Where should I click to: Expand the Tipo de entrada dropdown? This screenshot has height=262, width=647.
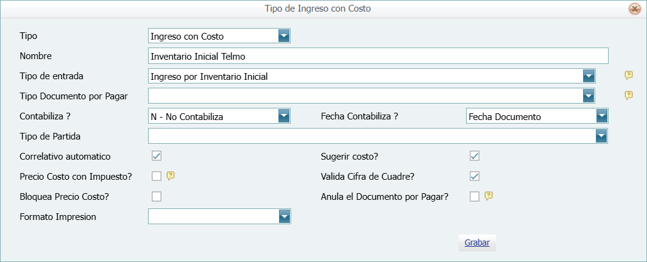(589, 76)
